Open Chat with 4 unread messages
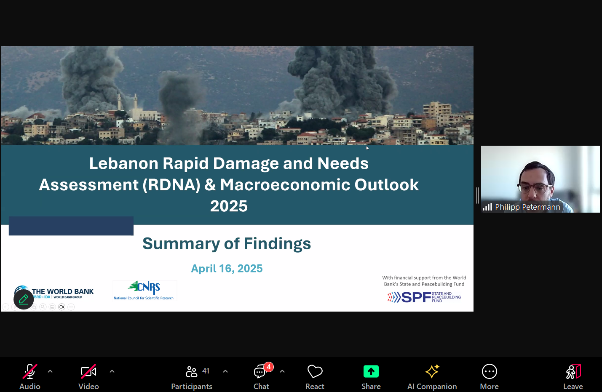This screenshot has width=602, height=392. 261,371
